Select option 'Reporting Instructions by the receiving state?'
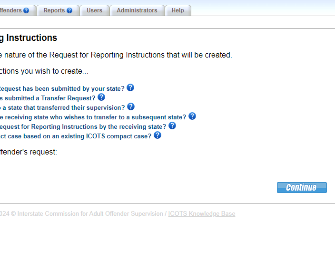The image size is (335, 280). point(83,126)
